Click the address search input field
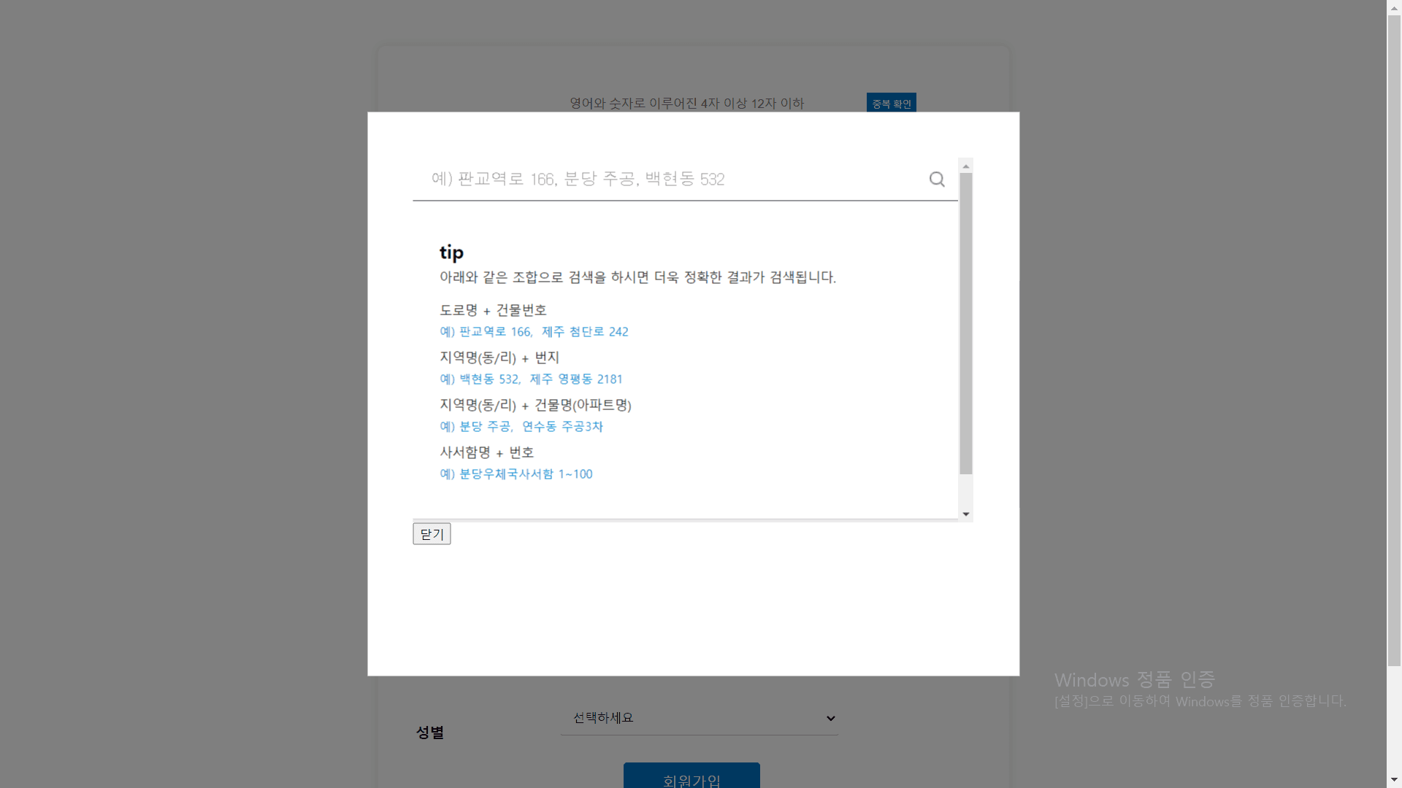 point(657,179)
